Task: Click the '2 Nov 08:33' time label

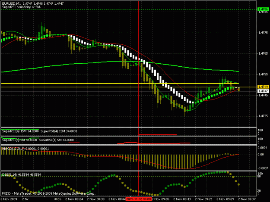Action: [x=96, y=199]
